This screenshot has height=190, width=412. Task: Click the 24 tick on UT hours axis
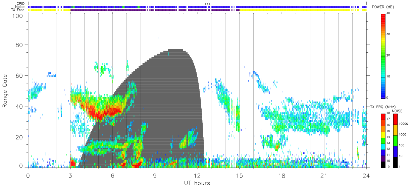coord(366,176)
